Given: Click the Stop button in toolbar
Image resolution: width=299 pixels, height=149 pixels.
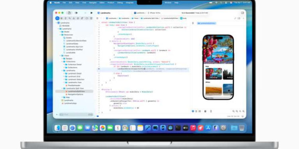Looking at the screenshot, I should click(x=85, y=13).
